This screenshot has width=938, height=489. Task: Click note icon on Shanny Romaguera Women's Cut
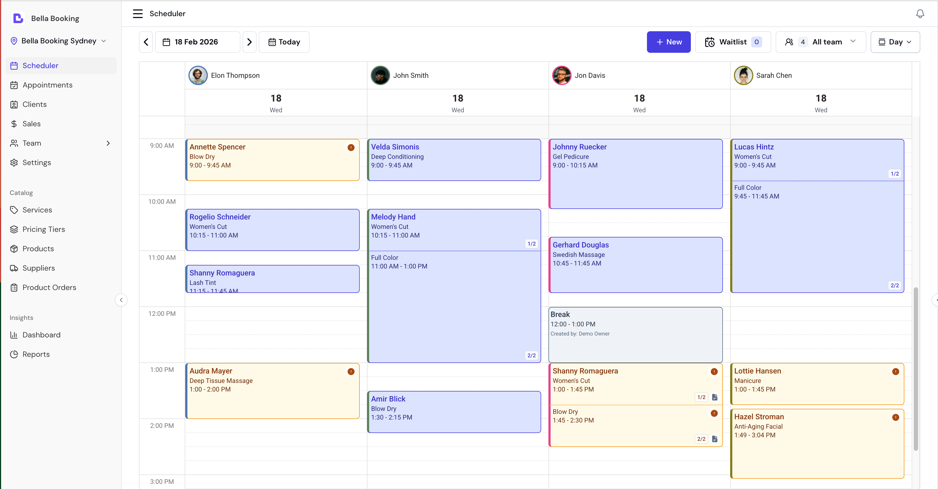(715, 397)
